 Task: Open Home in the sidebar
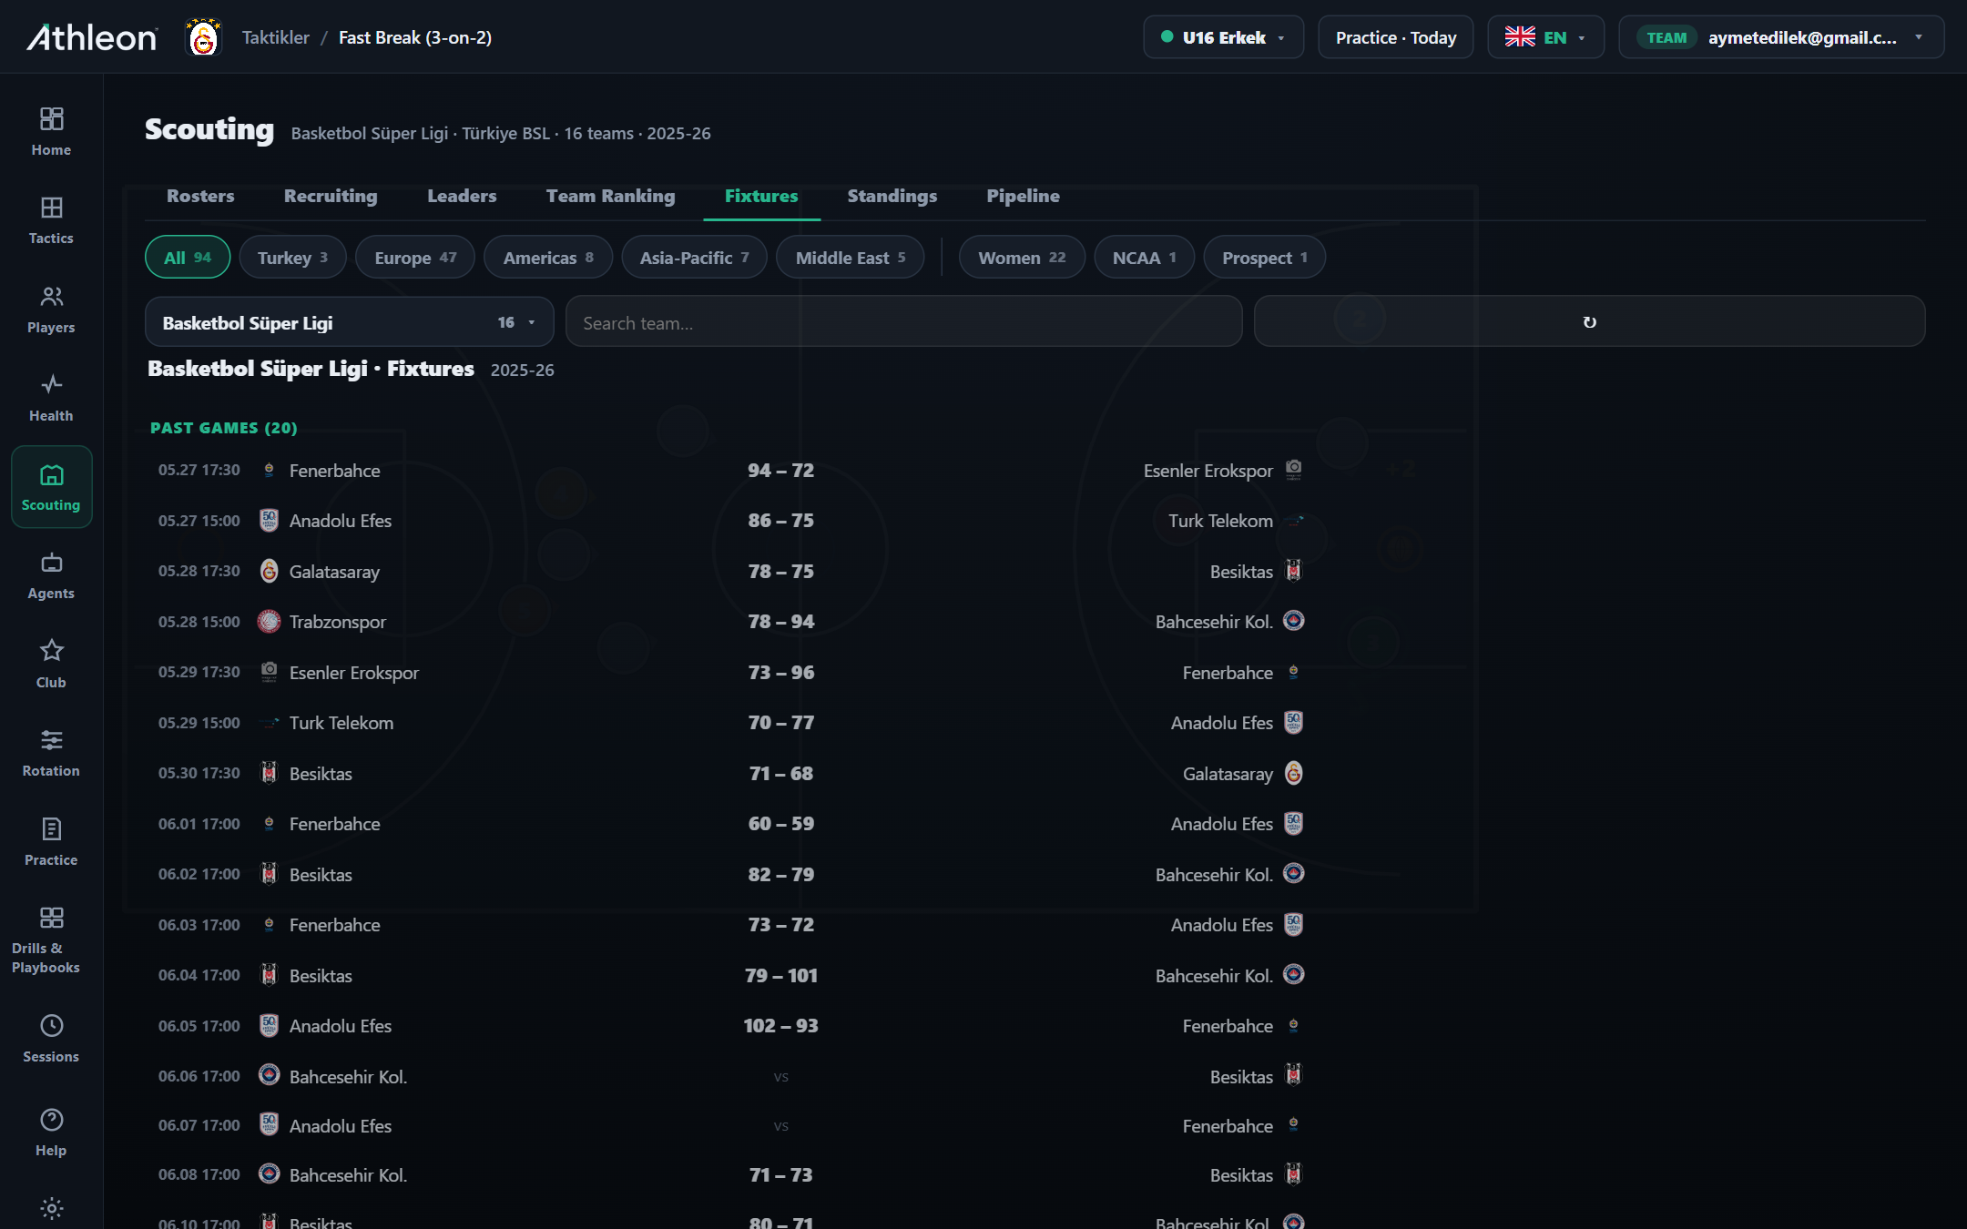[x=51, y=131]
